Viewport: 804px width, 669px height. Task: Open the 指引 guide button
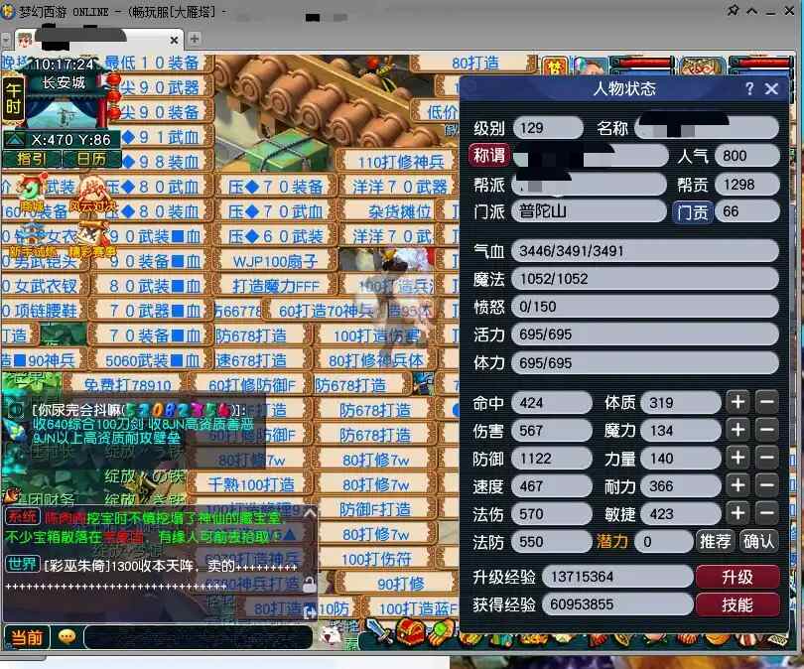tap(32, 159)
